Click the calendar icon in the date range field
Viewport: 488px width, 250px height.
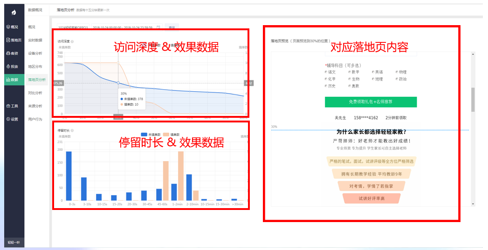(x=158, y=27)
